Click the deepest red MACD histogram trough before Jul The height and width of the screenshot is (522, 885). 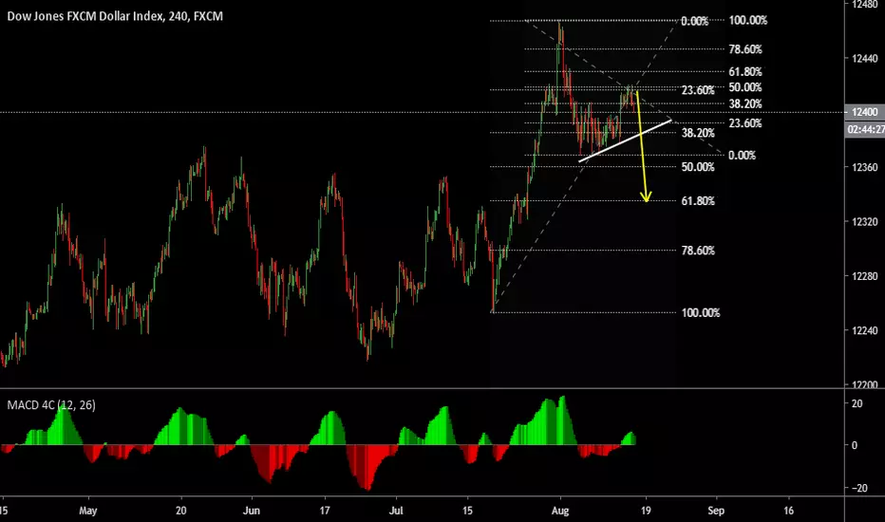click(368, 468)
